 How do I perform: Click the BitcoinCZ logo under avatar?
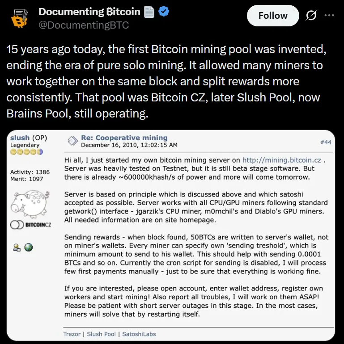click(x=30, y=224)
